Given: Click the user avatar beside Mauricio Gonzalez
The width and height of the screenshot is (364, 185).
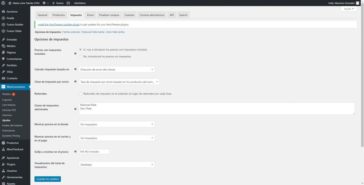Looking at the screenshot, I should pos(357,3).
